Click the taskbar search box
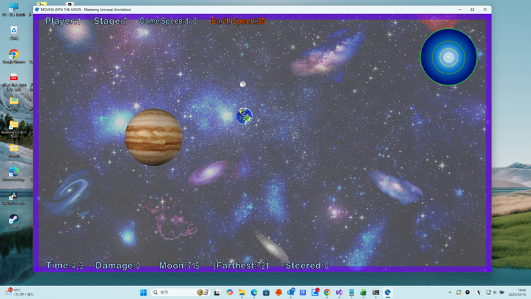The width and height of the screenshot is (531, 299). (x=180, y=292)
